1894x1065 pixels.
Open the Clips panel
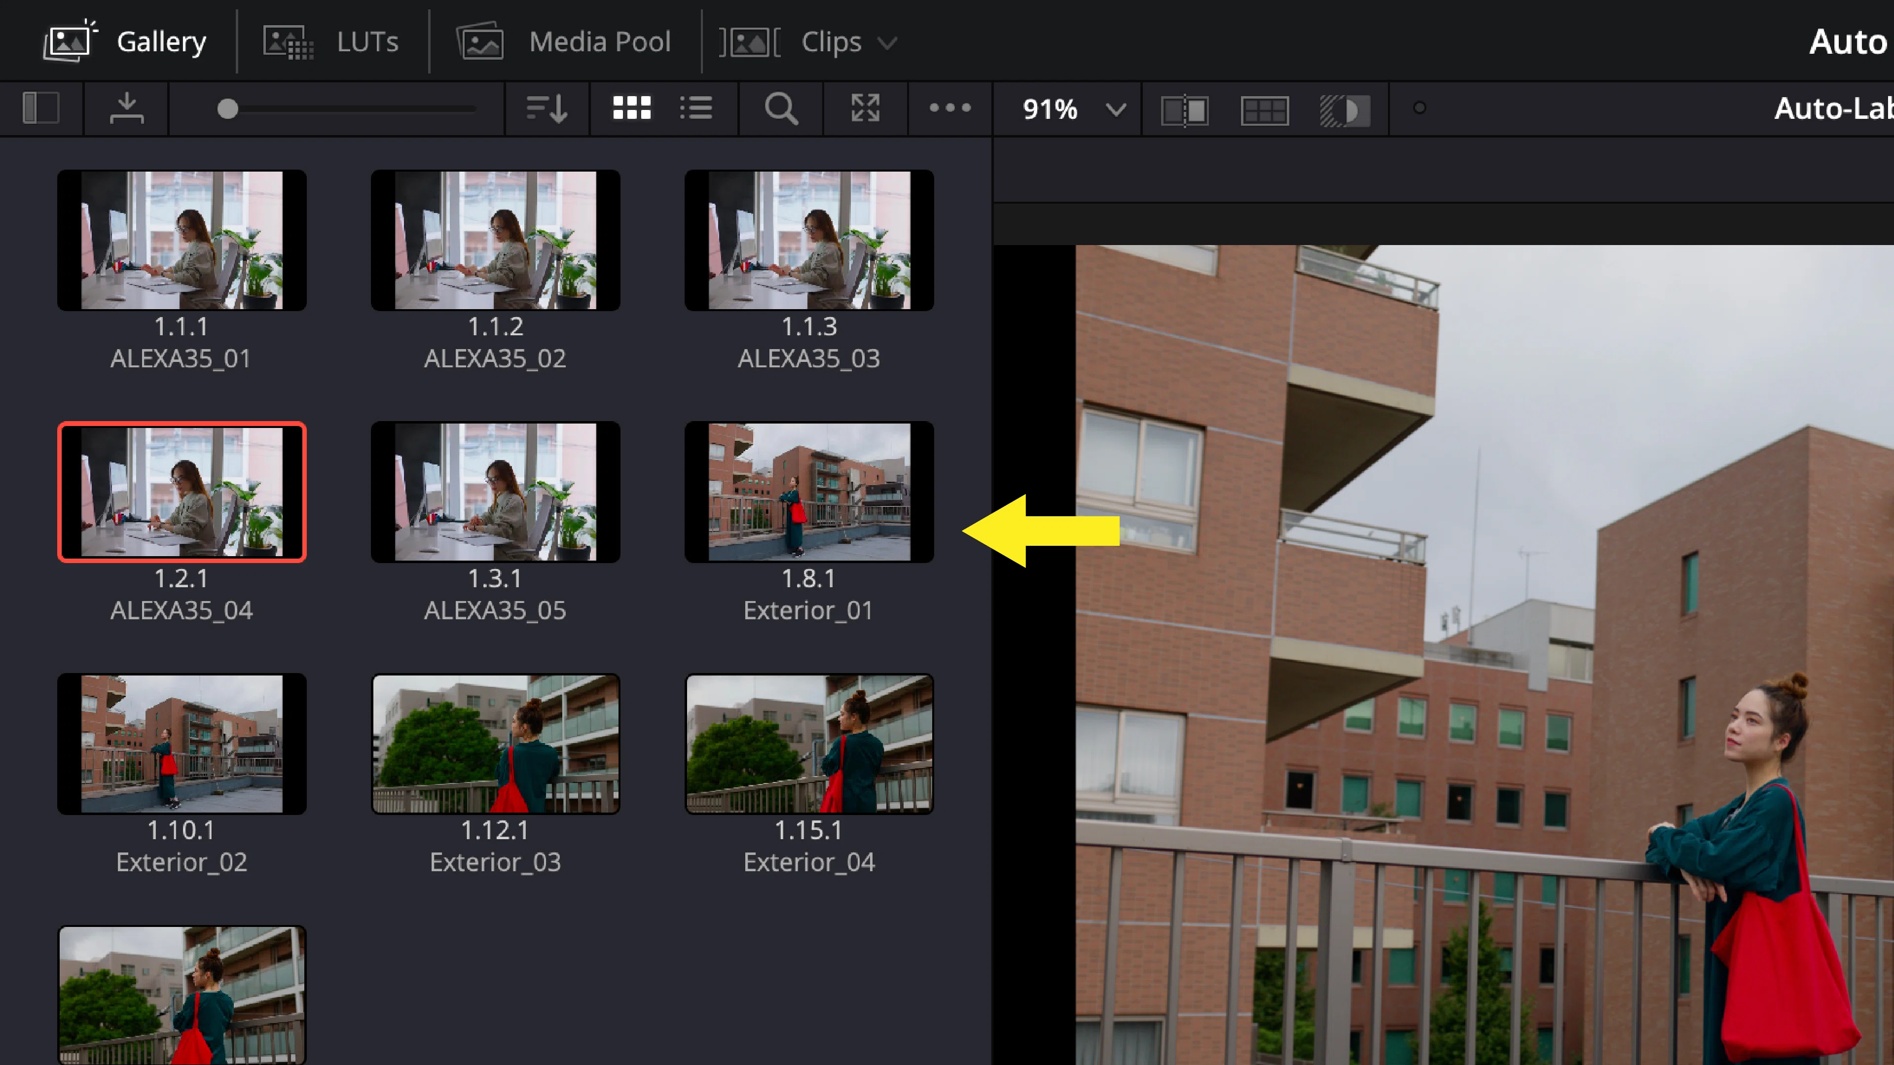pyautogui.click(x=809, y=41)
